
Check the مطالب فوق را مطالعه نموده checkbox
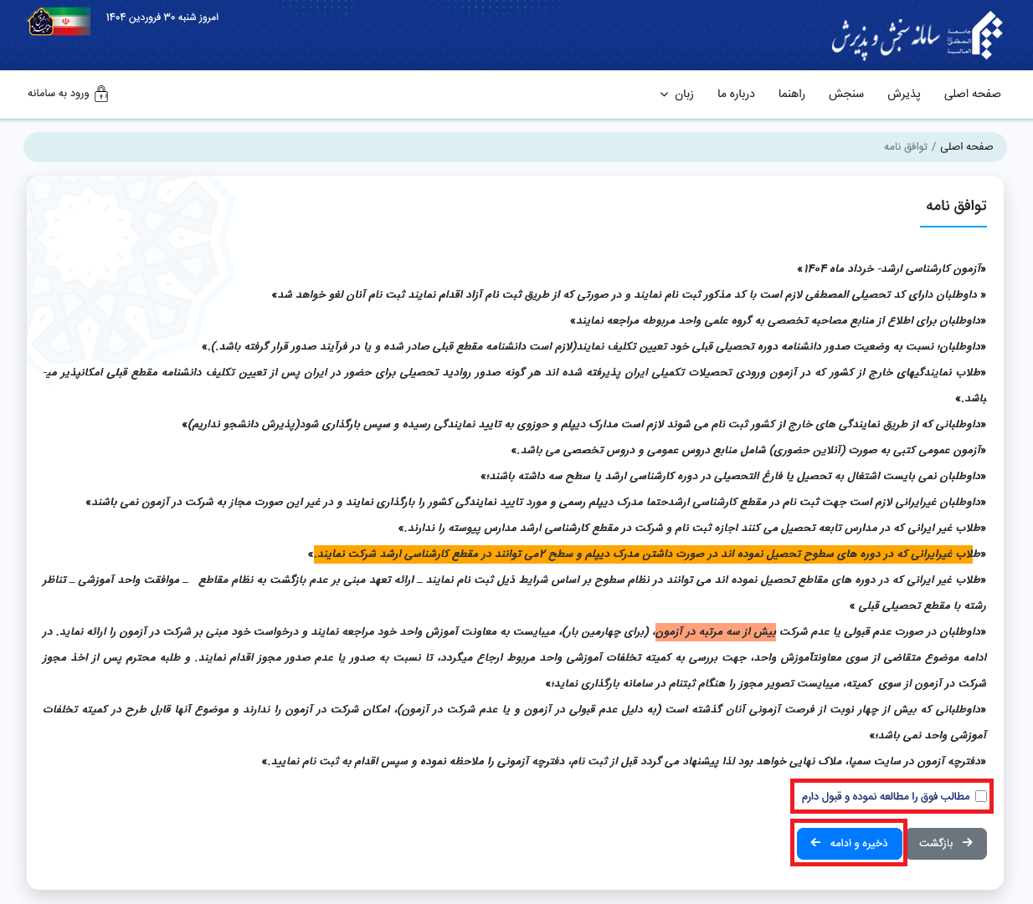(981, 796)
